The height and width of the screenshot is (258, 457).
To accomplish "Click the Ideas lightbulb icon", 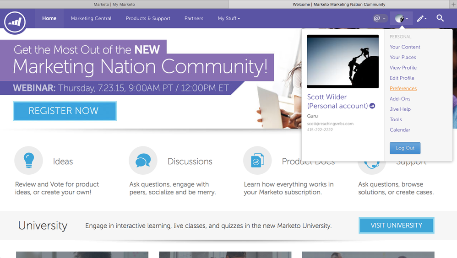I will 28,161.
